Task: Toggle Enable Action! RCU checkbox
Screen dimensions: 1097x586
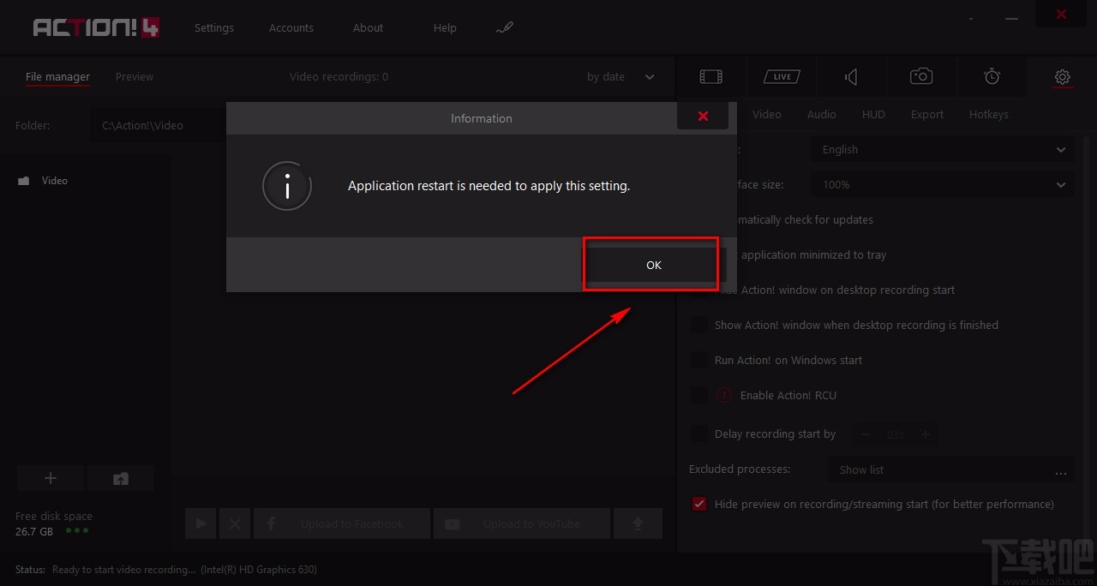Action: 699,395
